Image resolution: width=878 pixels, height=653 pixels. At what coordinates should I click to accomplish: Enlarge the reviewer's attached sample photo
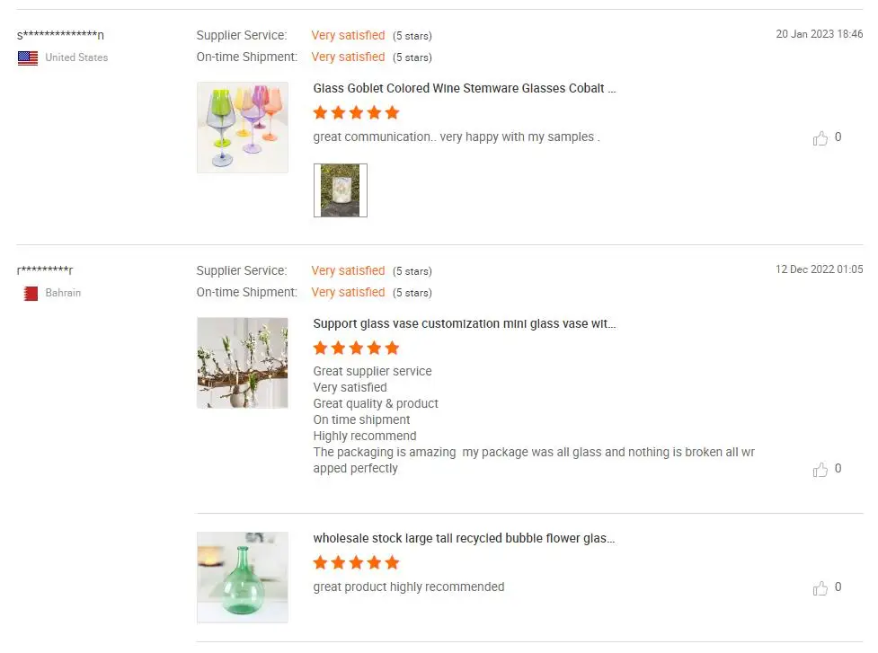(341, 190)
